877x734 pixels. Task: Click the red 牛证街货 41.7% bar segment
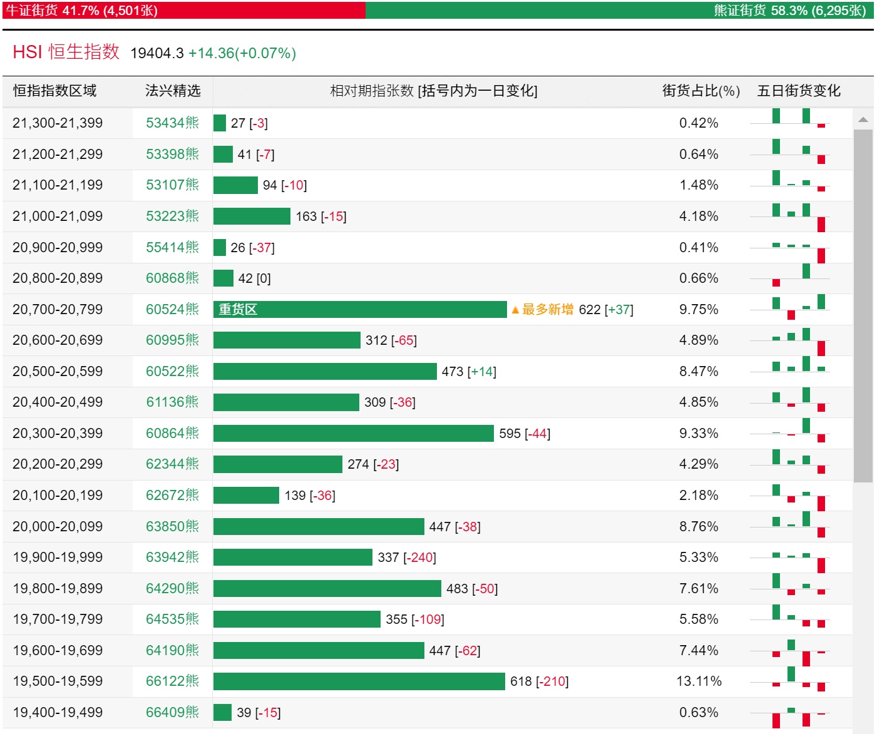pos(184,11)
